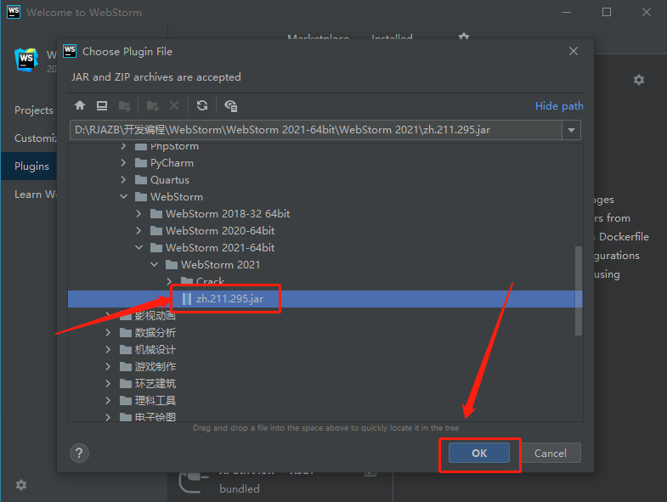Expand the 数据分析 folder
Screen dimensions: 667x502
108,333
